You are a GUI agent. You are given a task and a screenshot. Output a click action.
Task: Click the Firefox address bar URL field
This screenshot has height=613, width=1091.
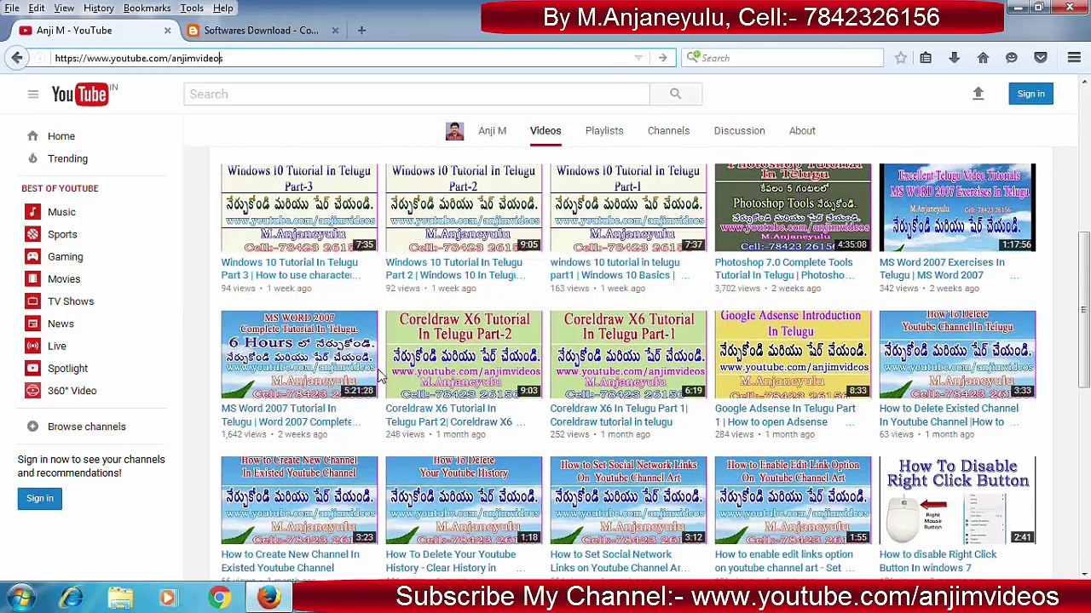coord(341,58)
